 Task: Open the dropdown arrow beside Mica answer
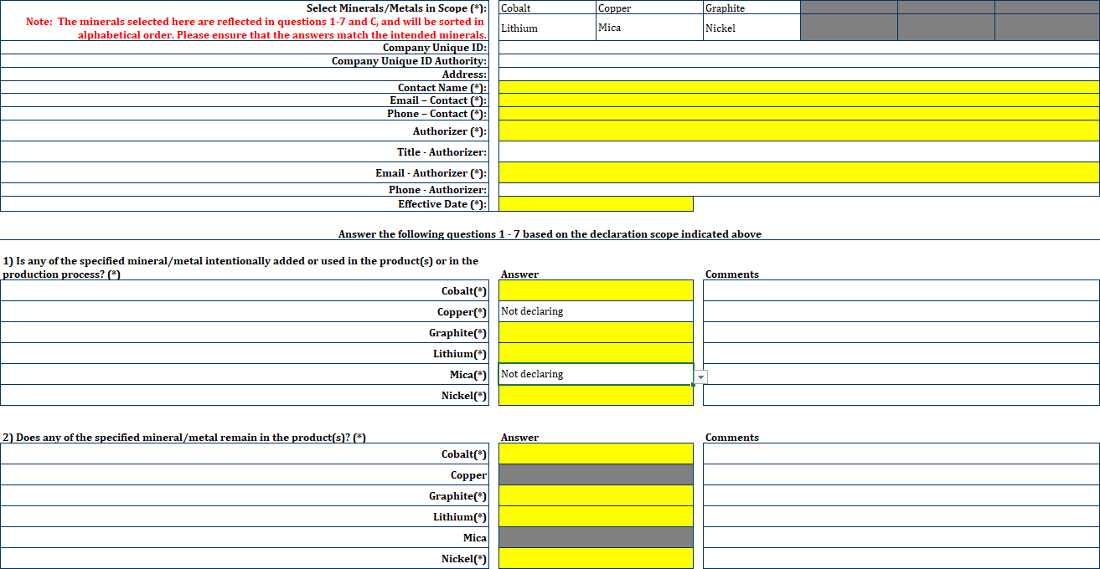point(701,377)
